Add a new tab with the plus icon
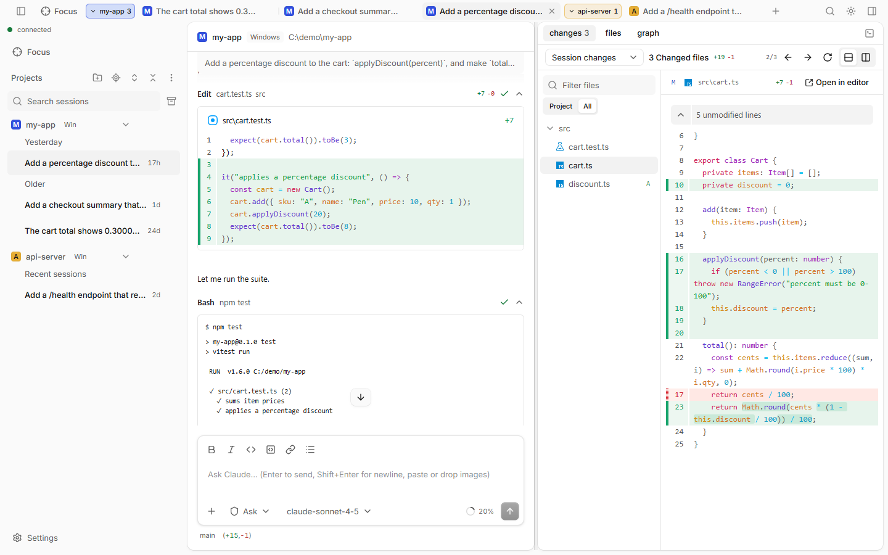Screen dimensions: 888x555 [x=776, y=11]
